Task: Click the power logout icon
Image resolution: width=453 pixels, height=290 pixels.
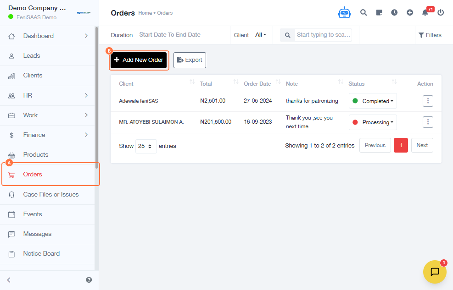Action: 441,13
